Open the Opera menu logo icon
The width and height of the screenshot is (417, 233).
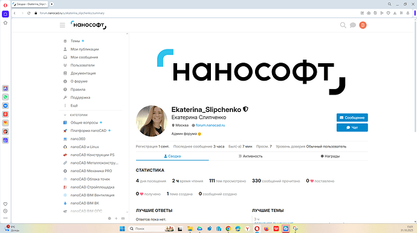point(5,5)
